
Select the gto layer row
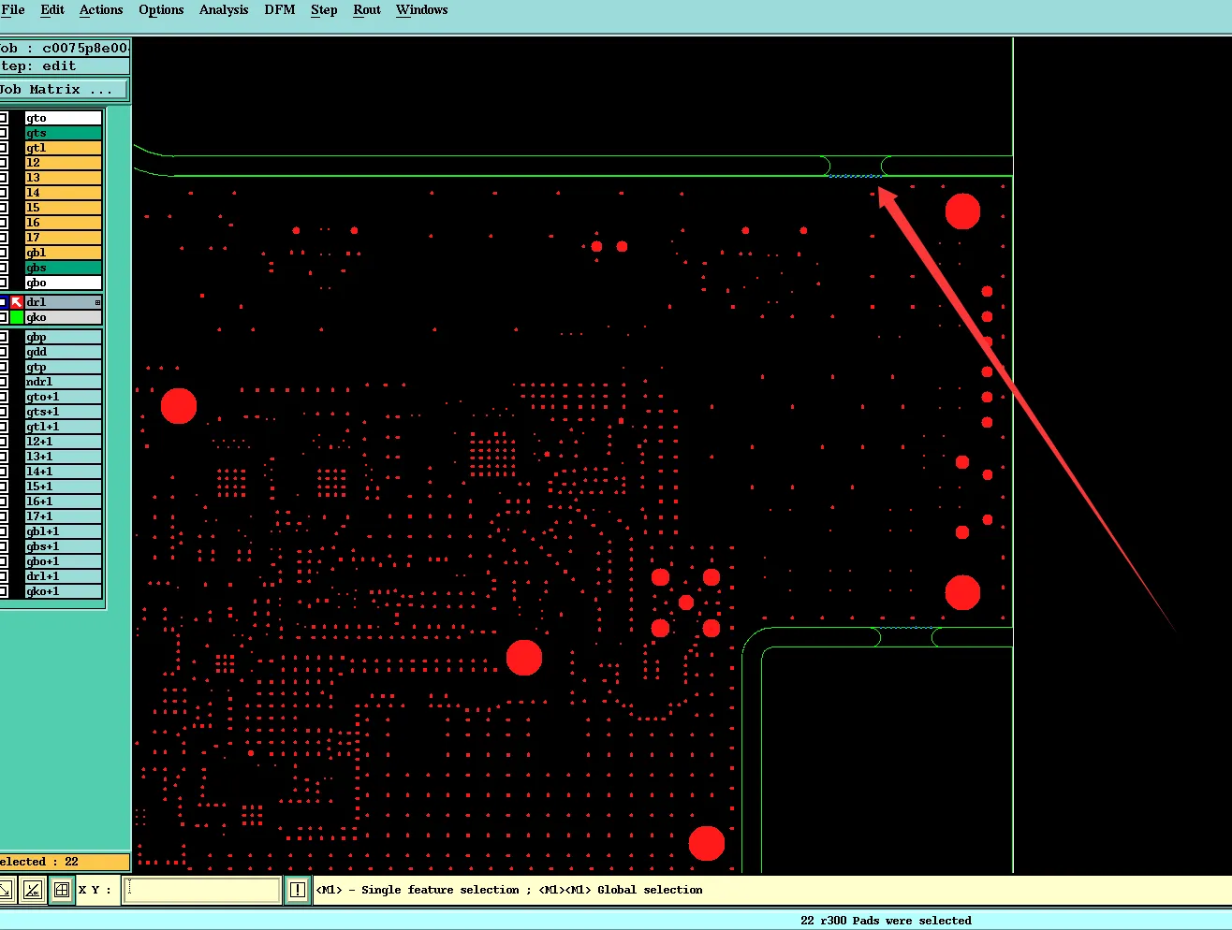pos(64,118)
